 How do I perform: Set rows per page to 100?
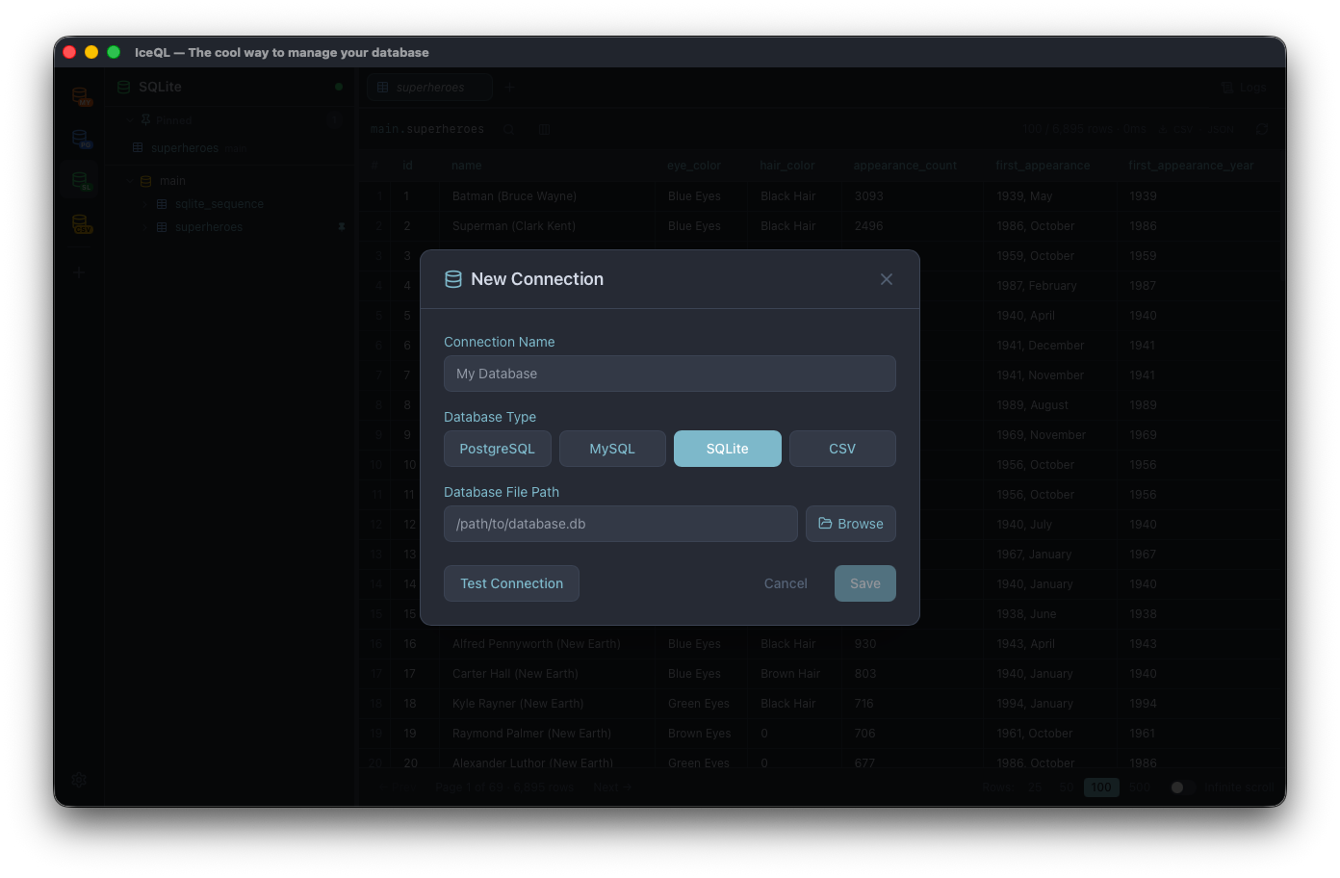point(1101,788)
